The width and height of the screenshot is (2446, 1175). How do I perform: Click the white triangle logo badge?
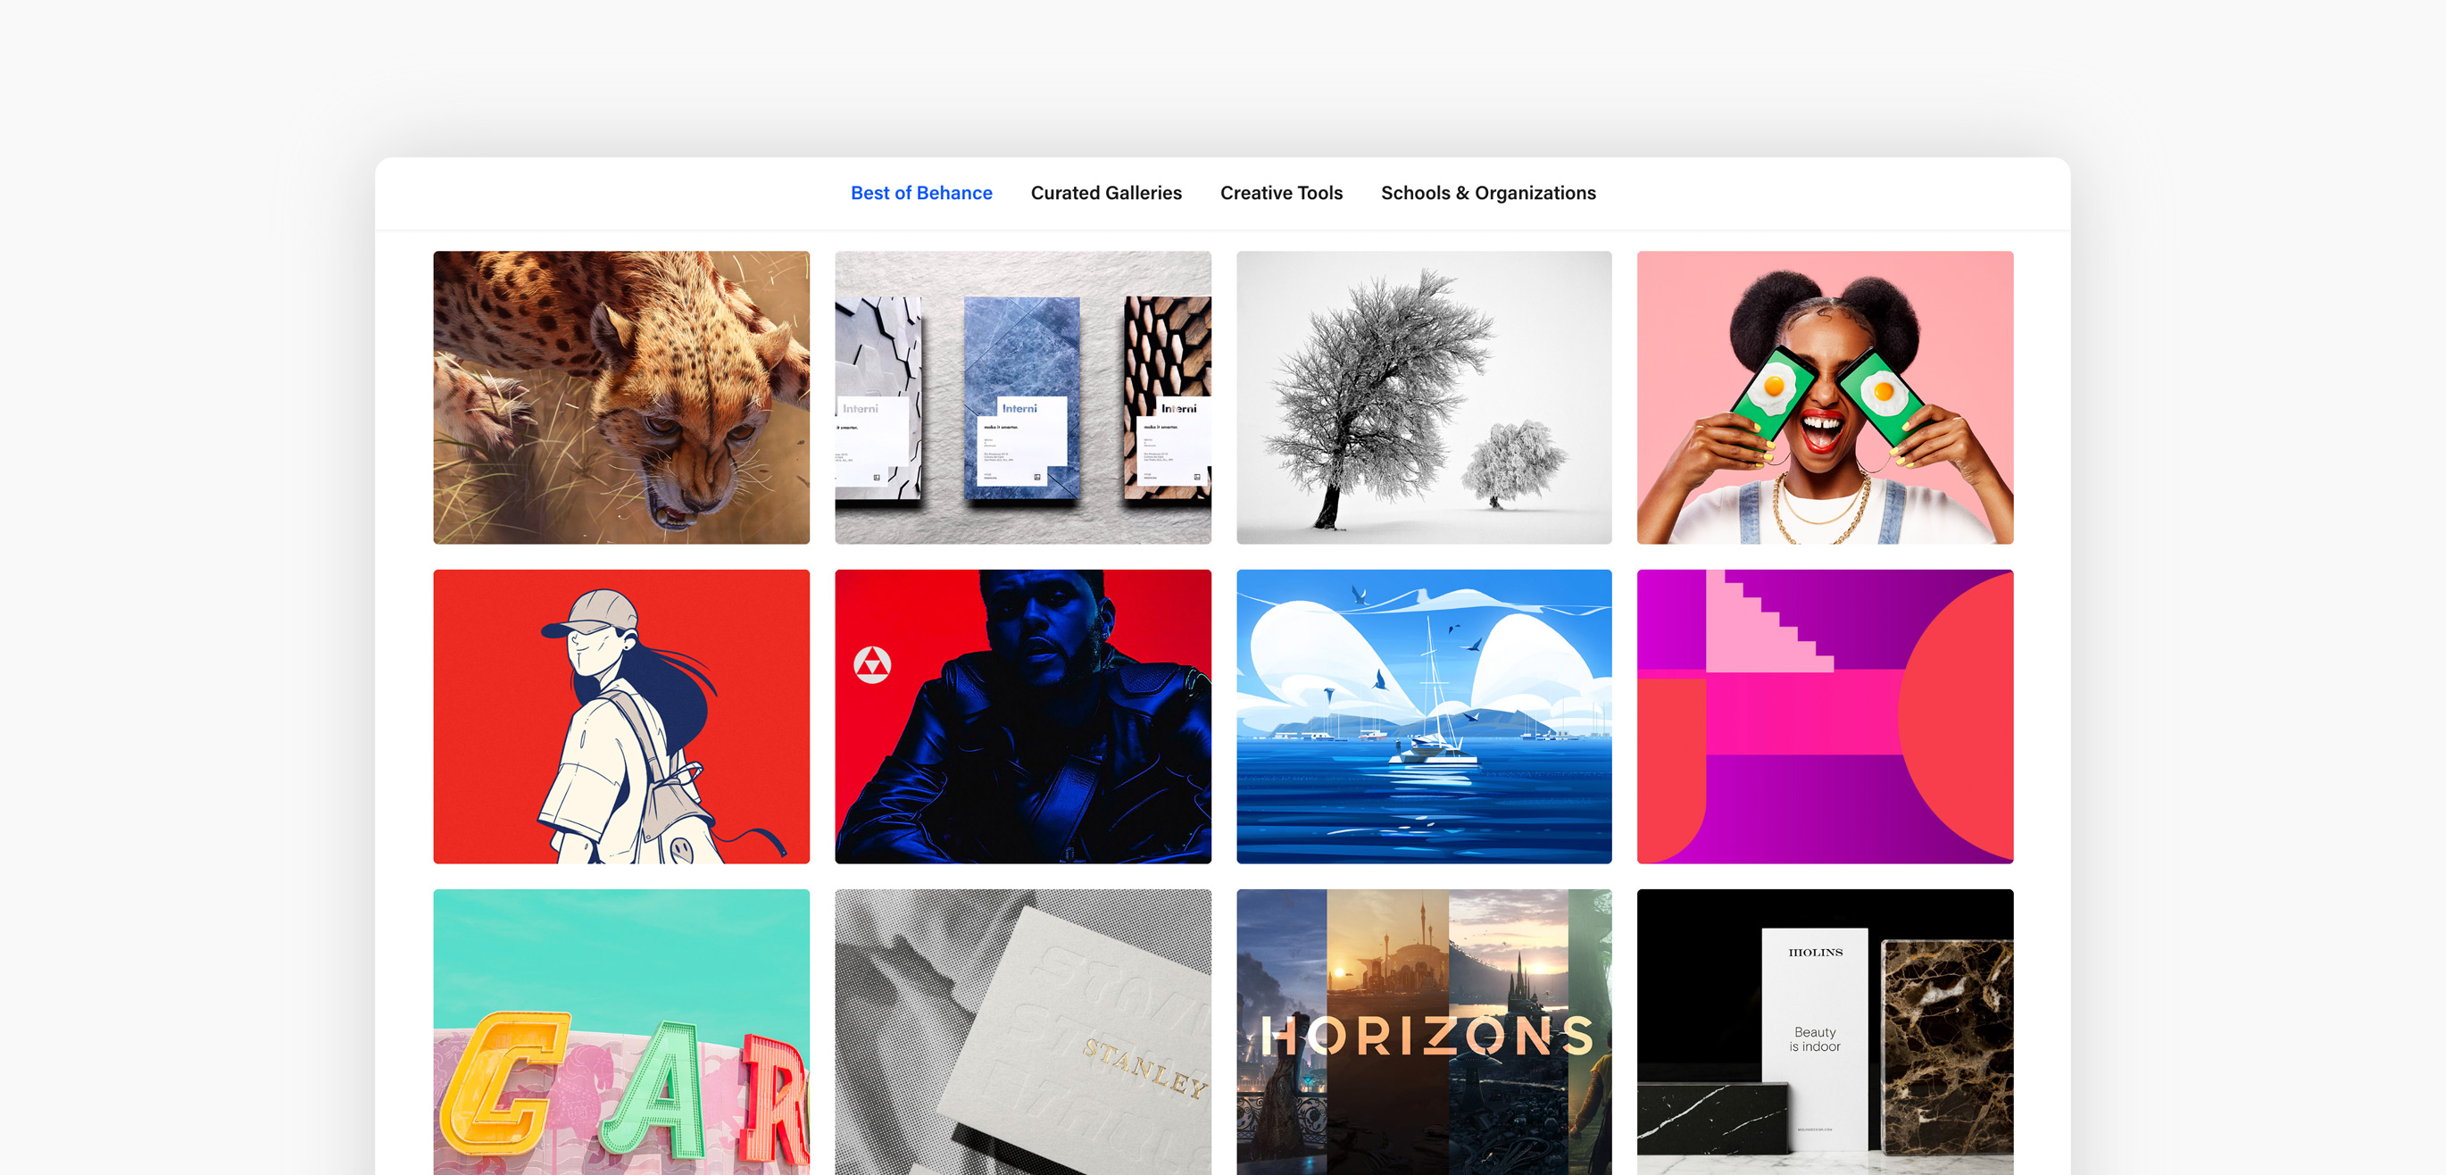click(x=871, y=665)
